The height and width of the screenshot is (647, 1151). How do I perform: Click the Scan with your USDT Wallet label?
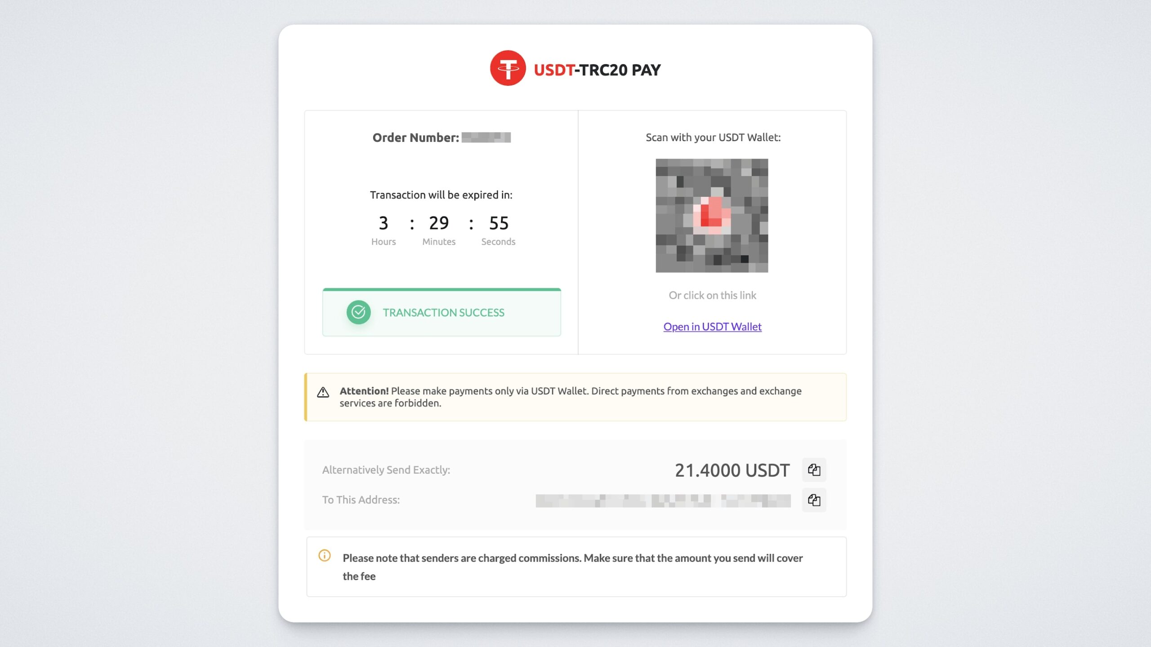713,137
